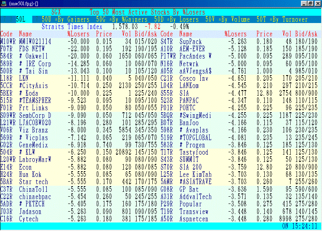
Task: Click the SwingMedi stock name
Action: 195,115
